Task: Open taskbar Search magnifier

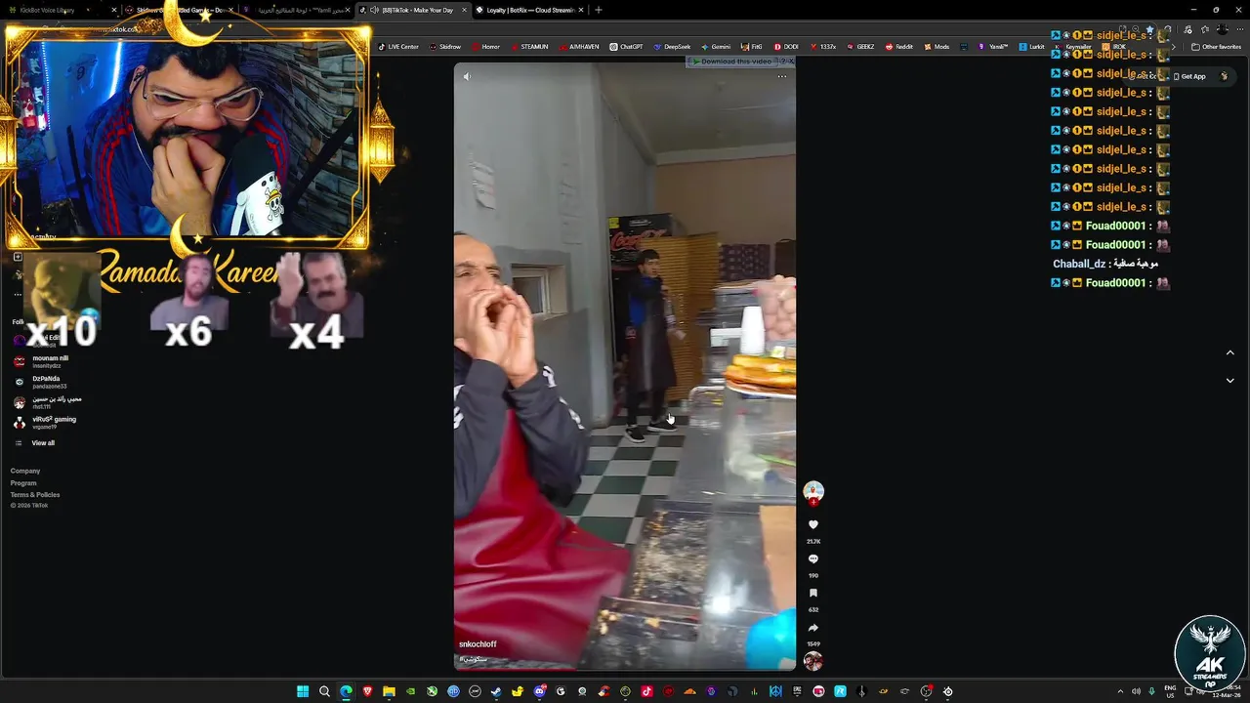Action: click(x=324, y=691)
